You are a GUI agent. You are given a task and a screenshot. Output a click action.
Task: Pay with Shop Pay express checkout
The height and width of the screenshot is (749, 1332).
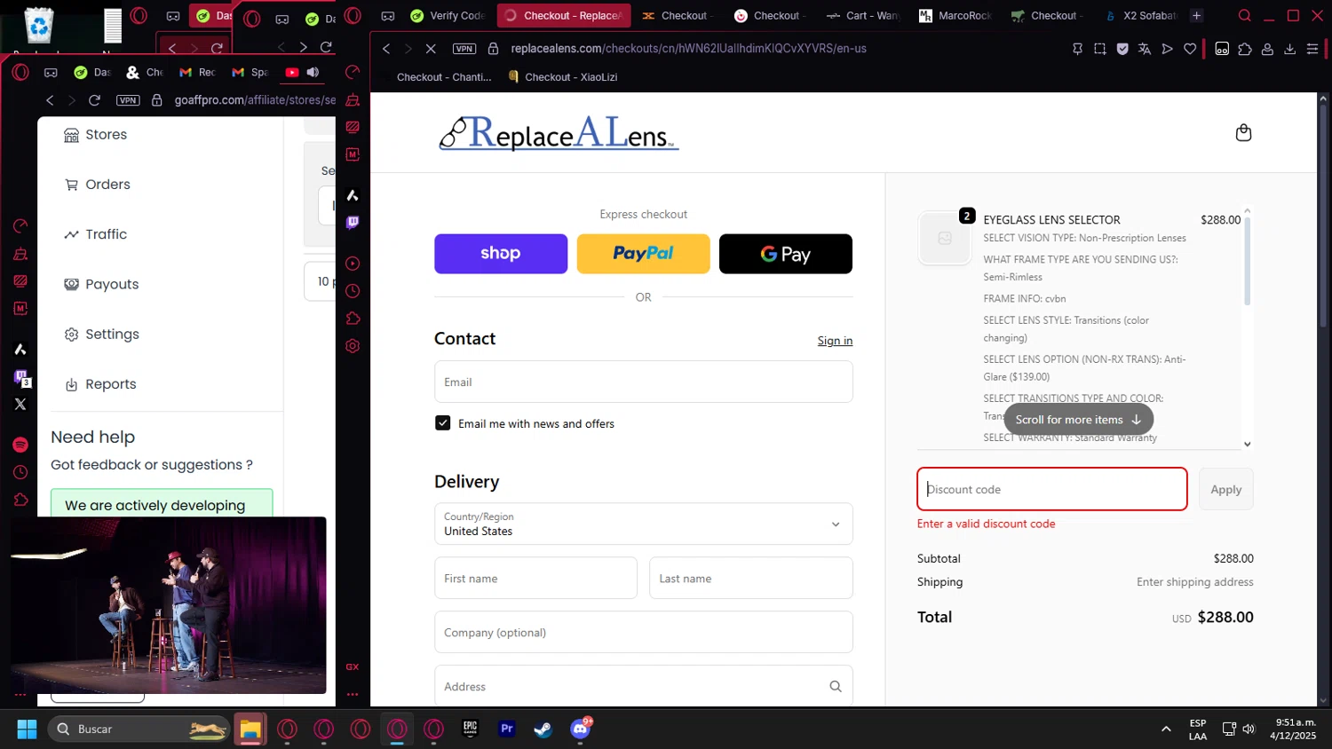501,254
